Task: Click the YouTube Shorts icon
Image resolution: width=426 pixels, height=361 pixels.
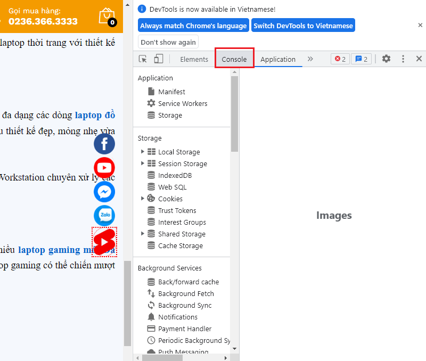Action: (x=104, y=242)
